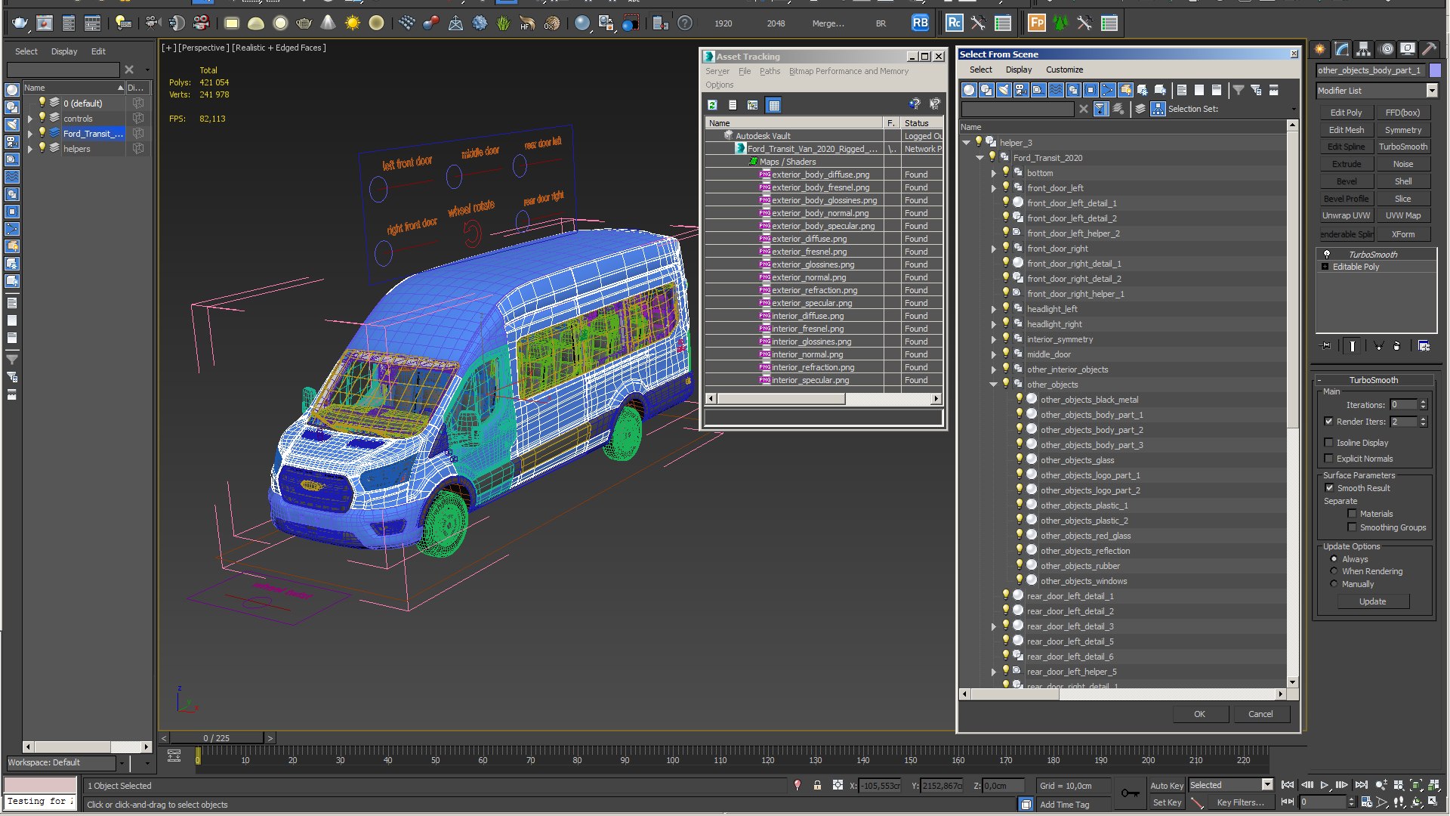The height and width of the screenshot is (816, 1450).
Task: Click the hair HF icon in toolbar
Action: point(527,23)
